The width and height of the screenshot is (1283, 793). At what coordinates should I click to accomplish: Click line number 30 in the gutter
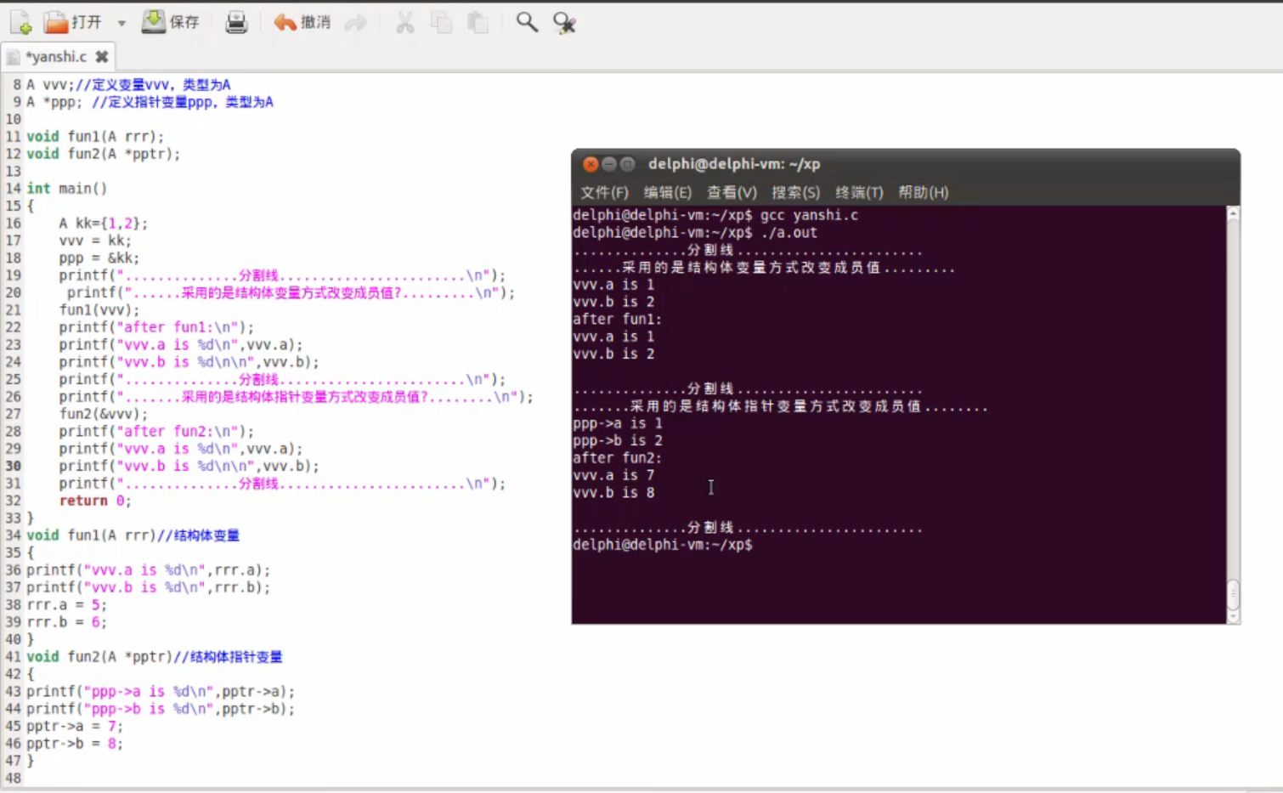pos(13,466)
